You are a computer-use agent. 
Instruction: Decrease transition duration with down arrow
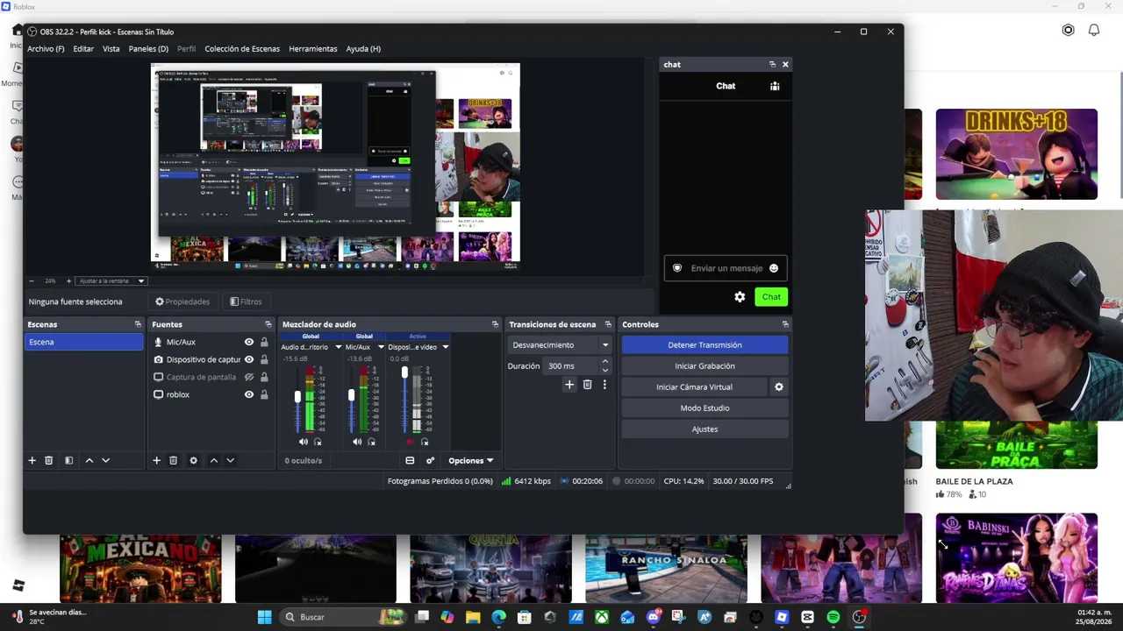point(604,370)
